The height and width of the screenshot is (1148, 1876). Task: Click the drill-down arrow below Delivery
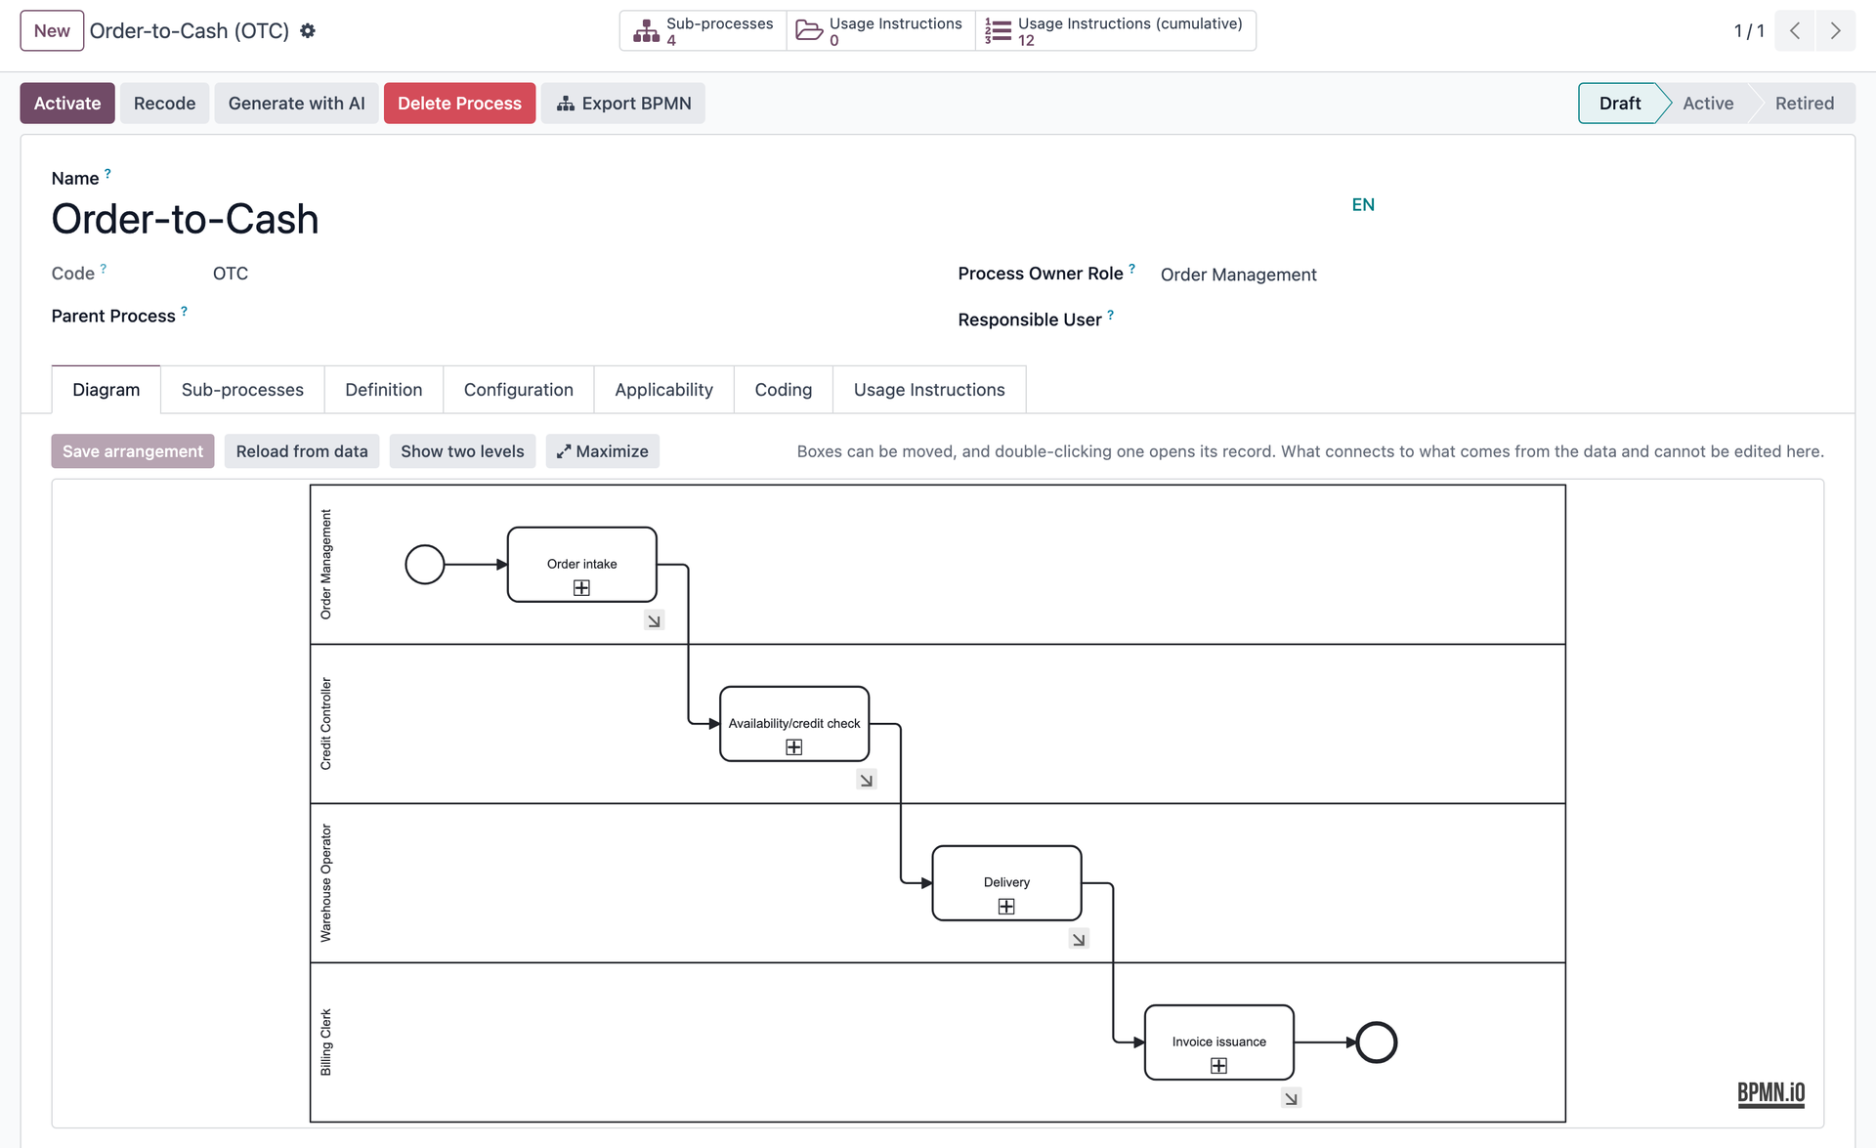1079,939
